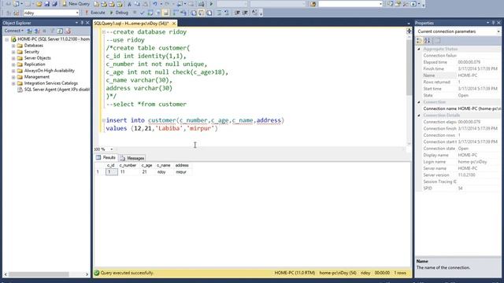Viewport: 504px width, 283px height.
Task: Expand the Replication folder
Action: coord(13,64)
